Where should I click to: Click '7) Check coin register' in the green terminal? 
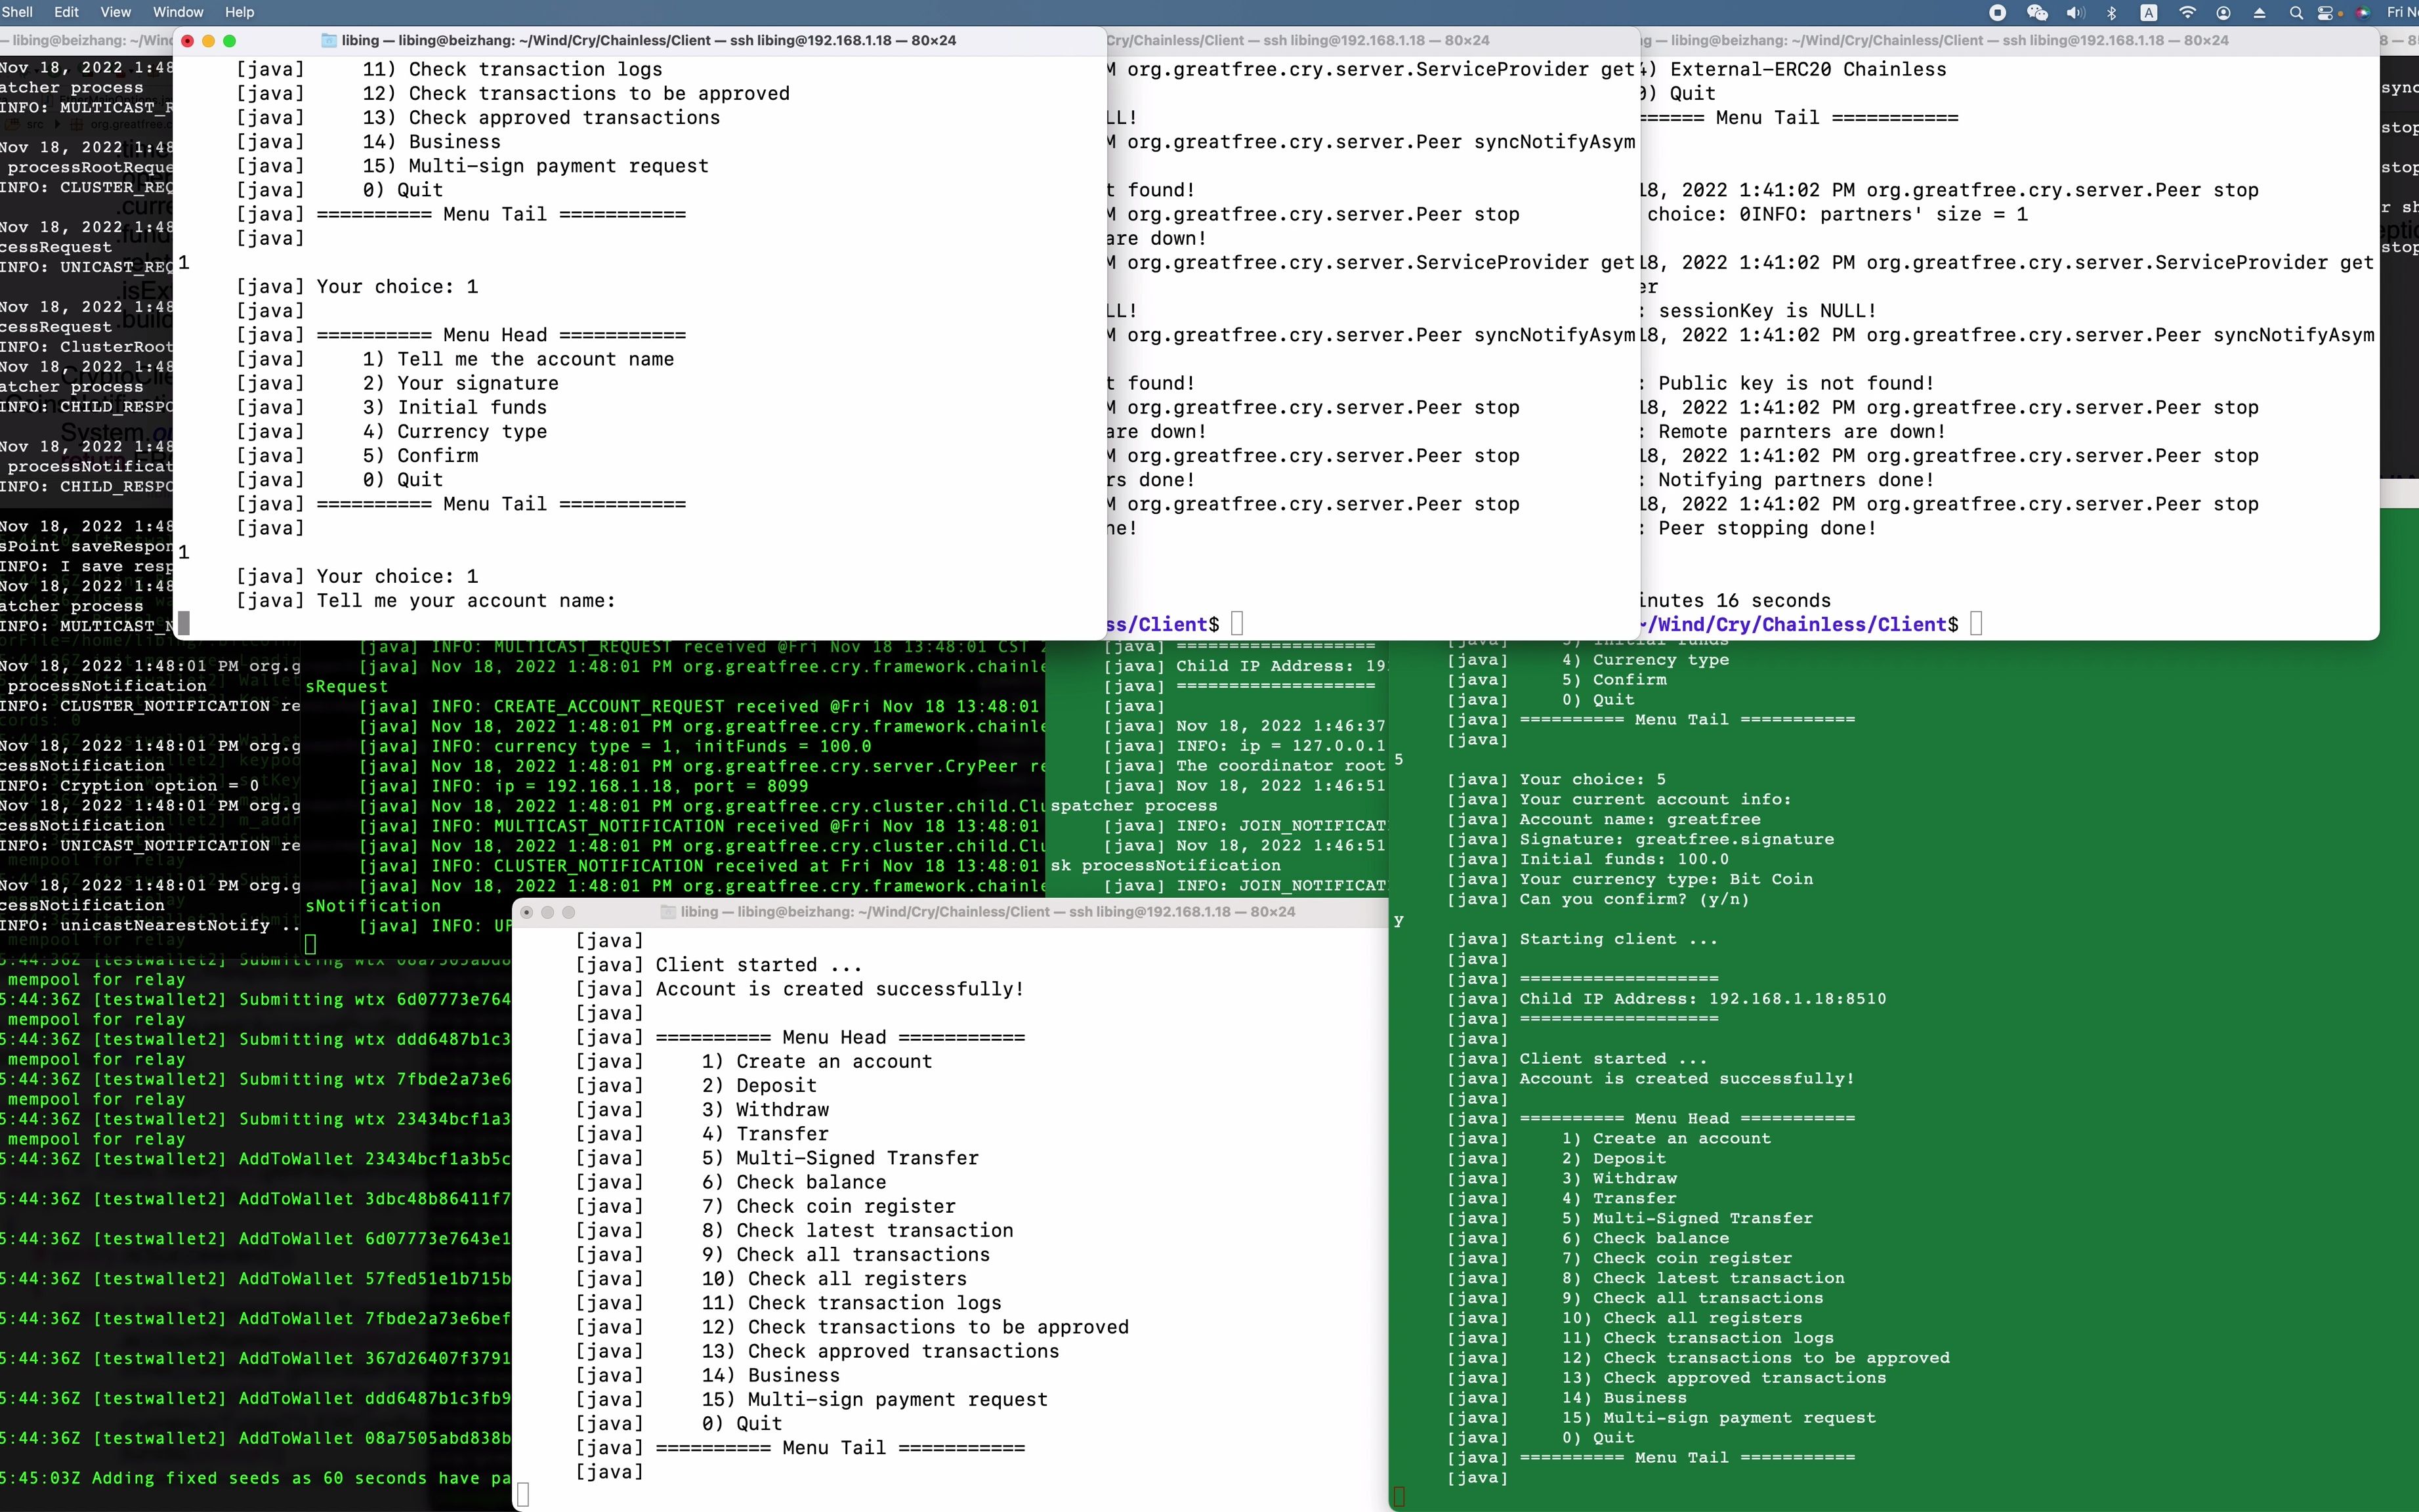click(1677, 1258)
